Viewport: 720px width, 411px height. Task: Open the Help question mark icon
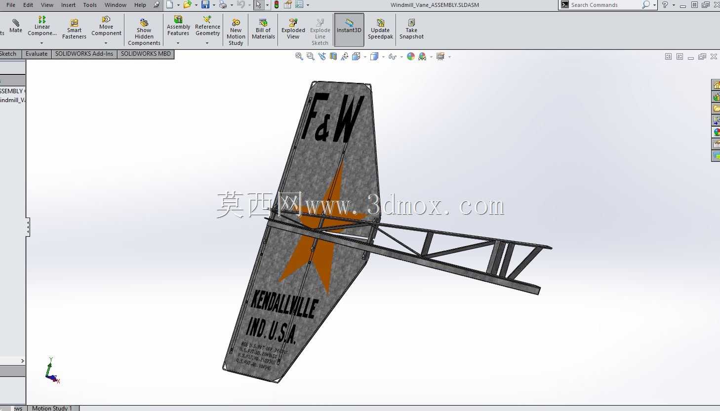pos(665,5)
